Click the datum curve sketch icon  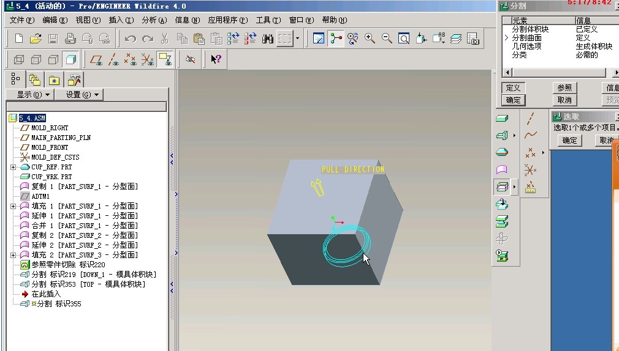click(x=531, y=135)
